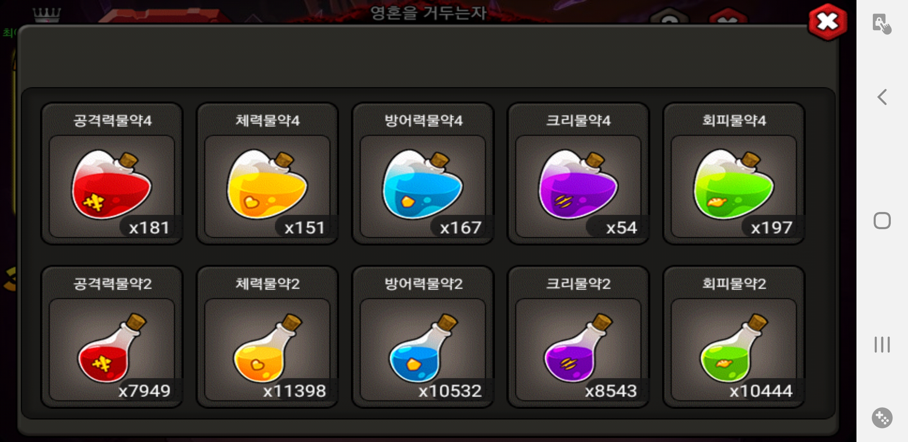The height and width of the screenshot is (442, 908).
Task: Tap the Android home square button
Action: click(882, 221)
